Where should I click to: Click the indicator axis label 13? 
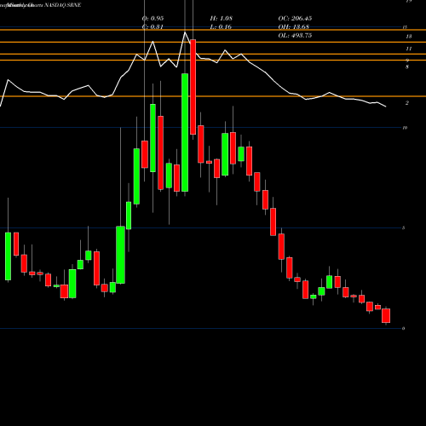pos(409,37)
